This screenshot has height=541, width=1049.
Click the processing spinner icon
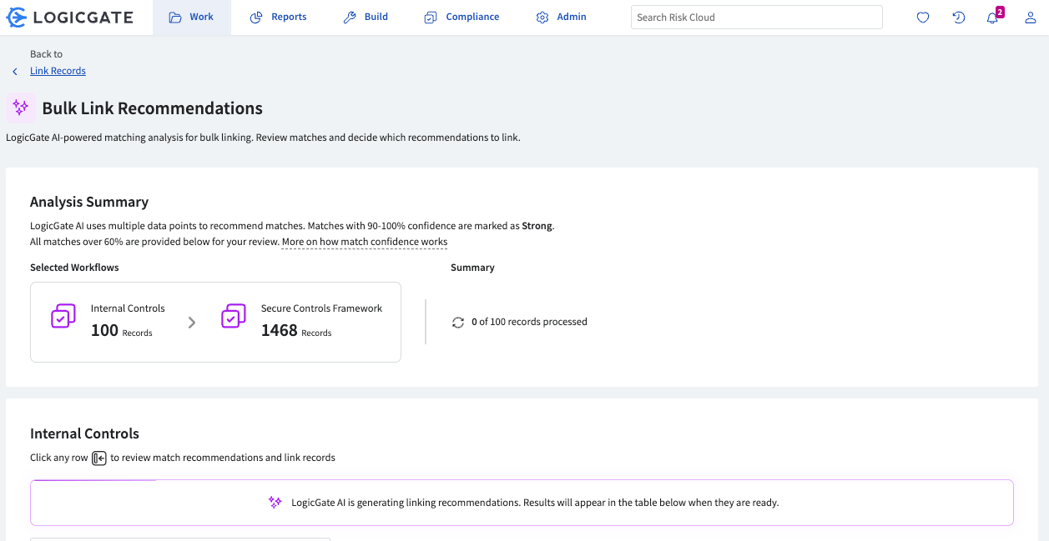pyautogui.click(x=457, y=322)
